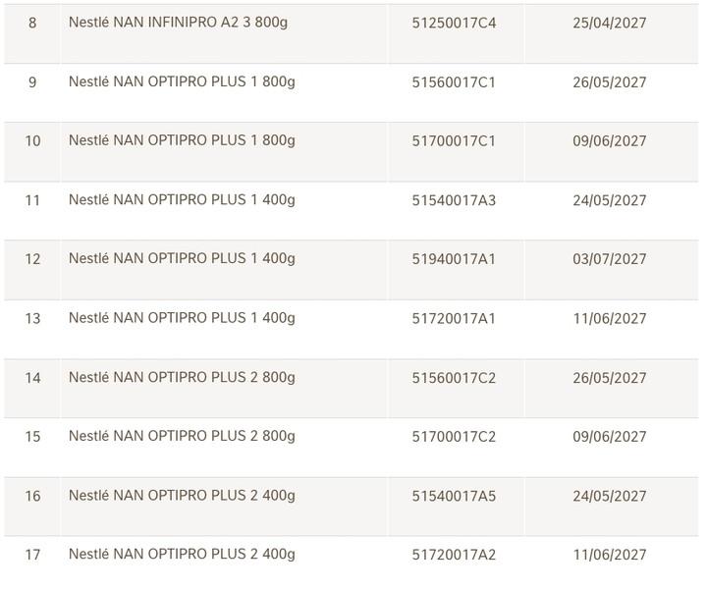Click expiry date 24/05/2027 in row 11

[609, 200]
